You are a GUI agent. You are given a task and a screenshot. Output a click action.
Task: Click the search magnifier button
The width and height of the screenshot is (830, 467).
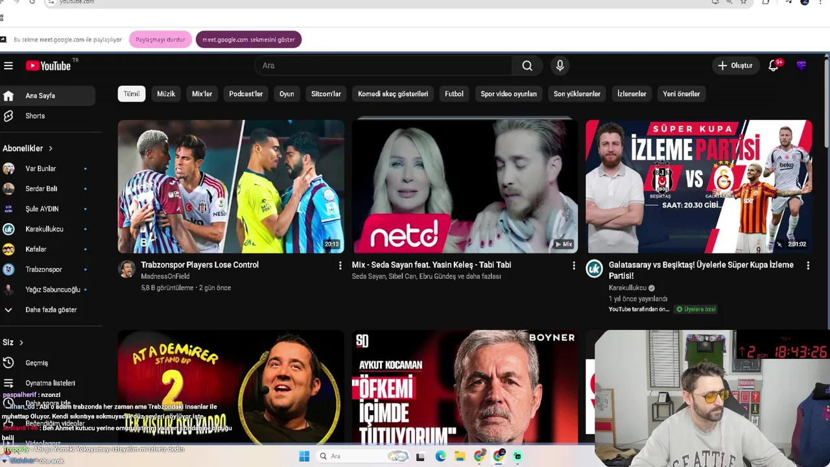(x=527, y=66)
